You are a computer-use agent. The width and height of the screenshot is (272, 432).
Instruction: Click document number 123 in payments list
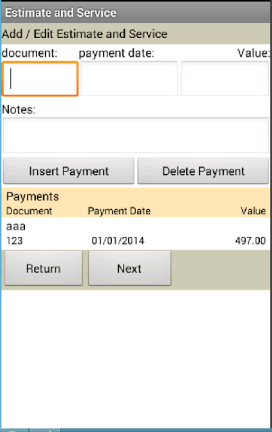(15, 241)
